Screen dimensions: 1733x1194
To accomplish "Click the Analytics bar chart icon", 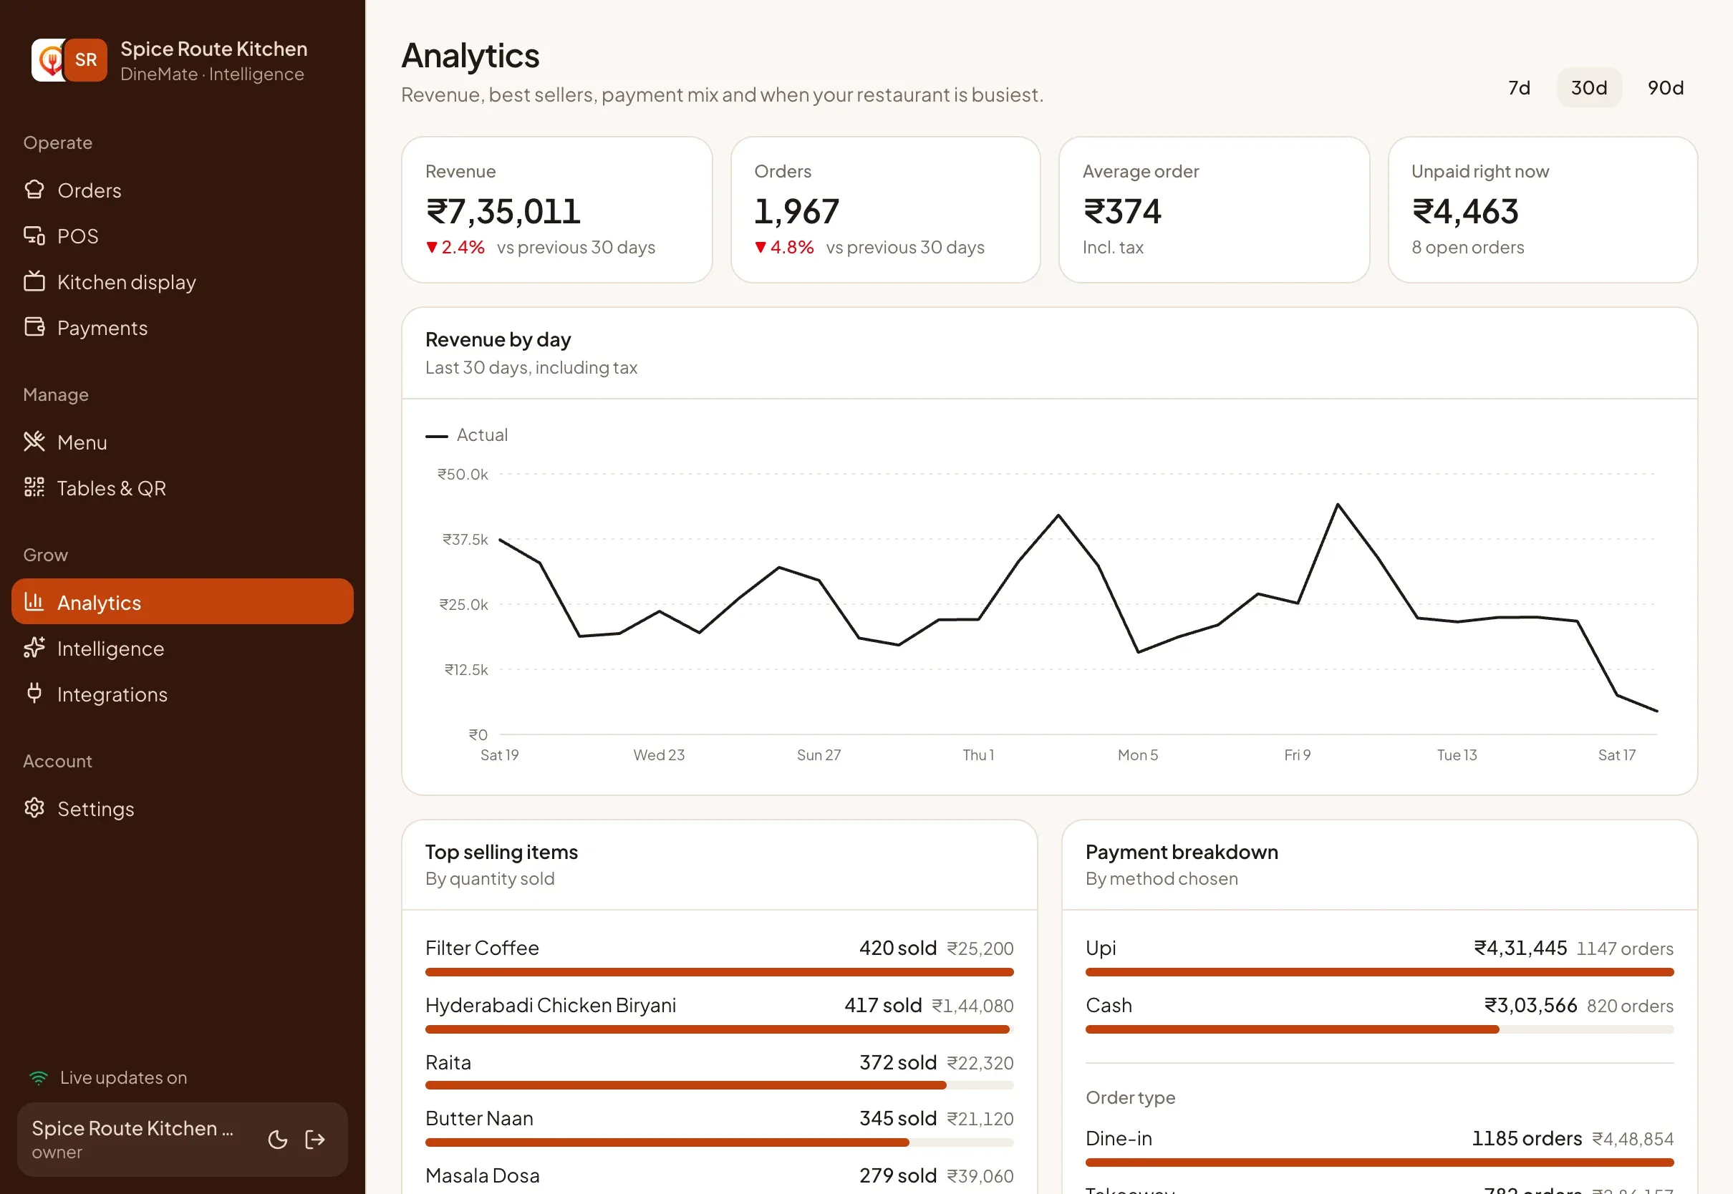I will (x=34, y=601).
